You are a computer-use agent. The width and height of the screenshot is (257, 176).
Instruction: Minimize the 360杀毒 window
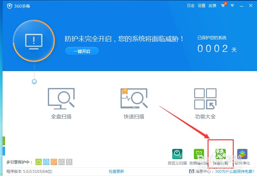coord(241,6)
